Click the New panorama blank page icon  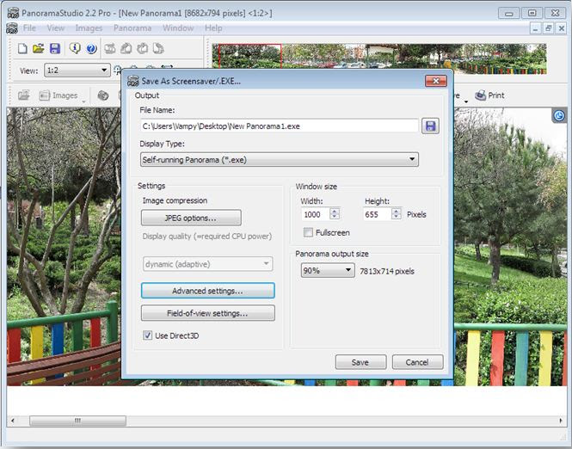(22, 48)
